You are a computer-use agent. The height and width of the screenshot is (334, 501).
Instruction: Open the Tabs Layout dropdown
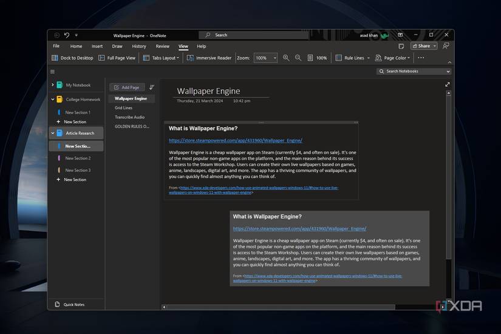click(162, 58)
